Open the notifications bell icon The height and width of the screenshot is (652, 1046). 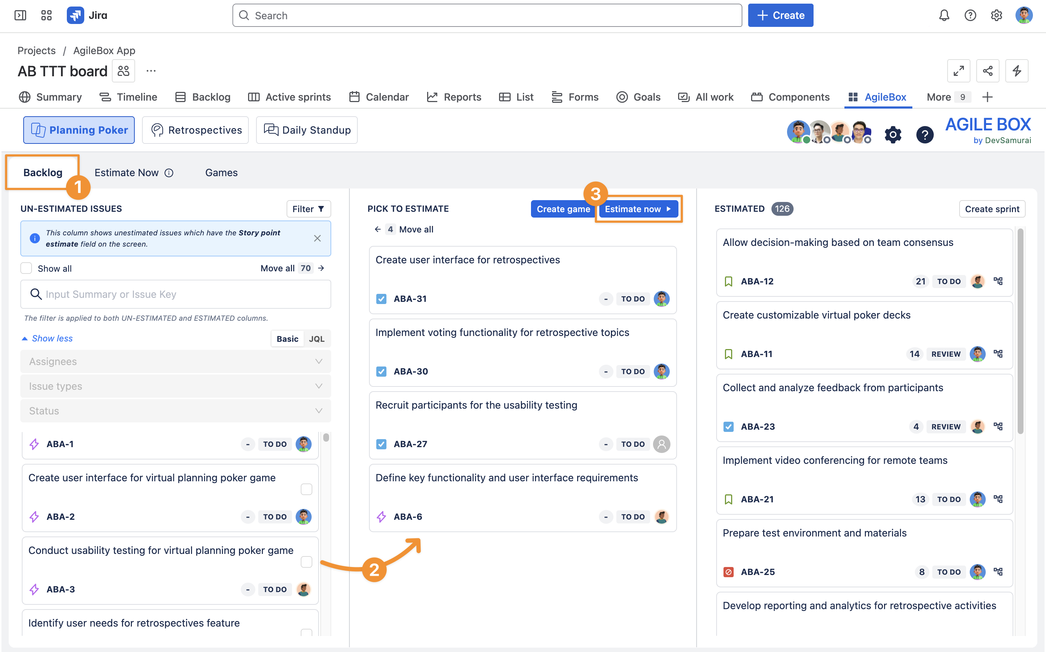[x=944, y=16]
